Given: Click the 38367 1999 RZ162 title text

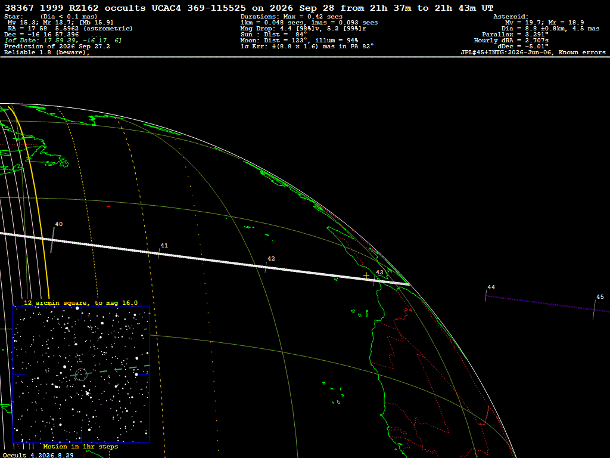Looking at the screenshot, I should [51, 8].
